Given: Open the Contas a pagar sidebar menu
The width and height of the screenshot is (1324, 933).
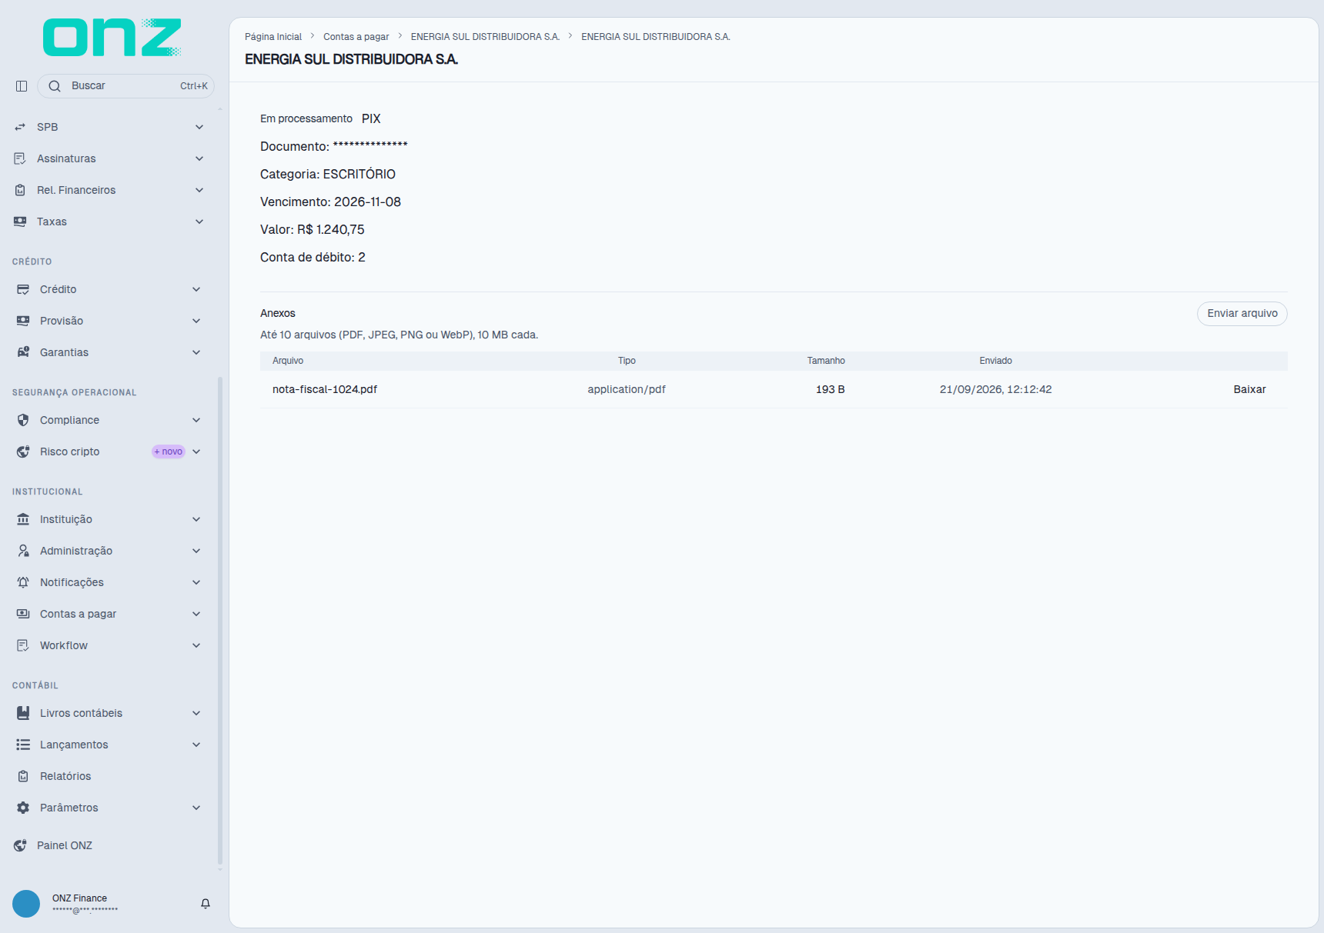Looking at the screenshot, I should (109, 614).
